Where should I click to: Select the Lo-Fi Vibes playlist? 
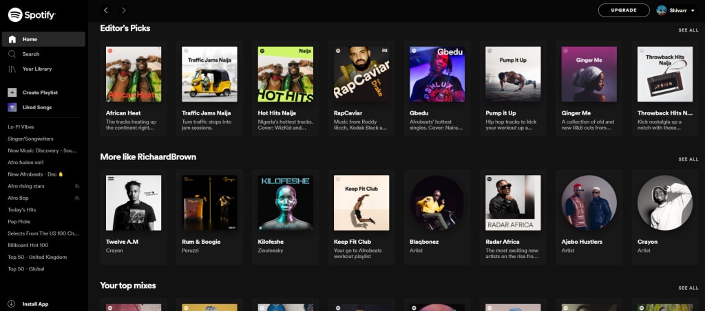(21, 127)
